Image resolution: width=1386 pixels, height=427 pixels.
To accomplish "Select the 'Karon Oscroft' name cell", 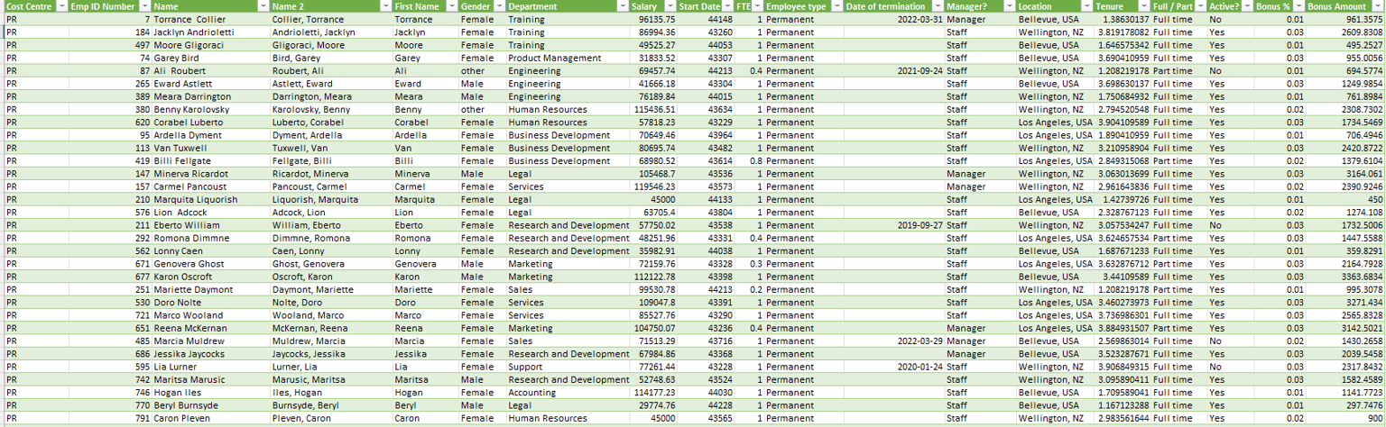I will tap(210, 277).
